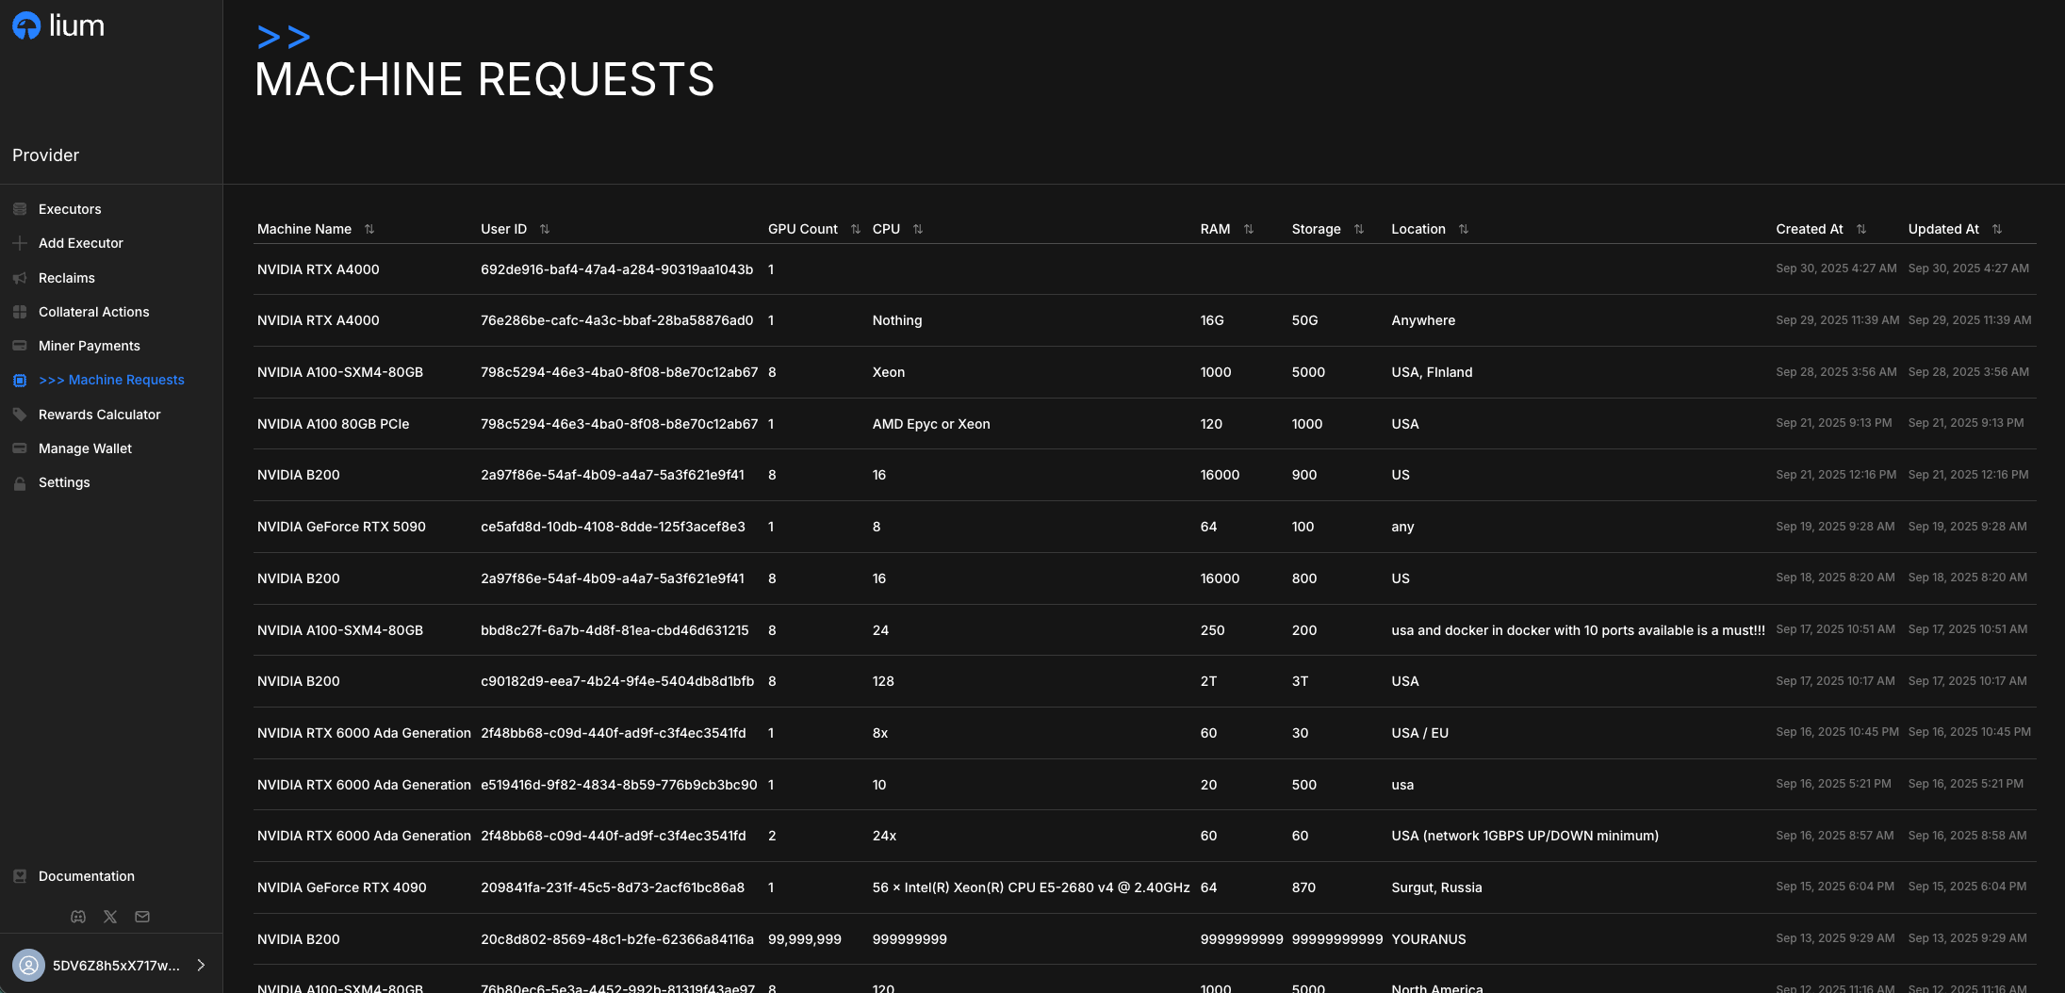Select the NVIDIA GeForce RTX 5090 row
This screenshot has width=2065, height=993.
(341, 527)
